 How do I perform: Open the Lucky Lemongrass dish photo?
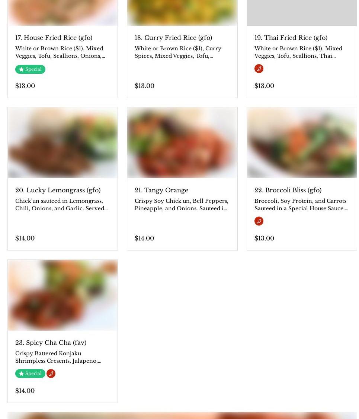pos(62,143)
